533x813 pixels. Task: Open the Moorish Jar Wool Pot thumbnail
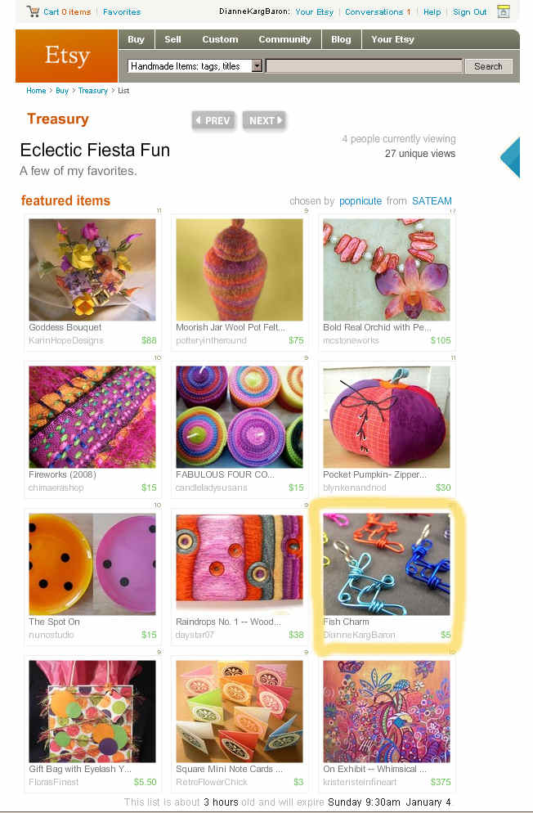pyautogui.click(x=240, y=270)
